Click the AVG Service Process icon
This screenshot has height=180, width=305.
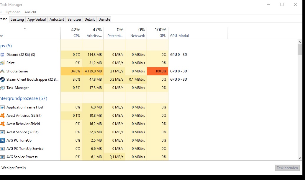coord(2,157)
